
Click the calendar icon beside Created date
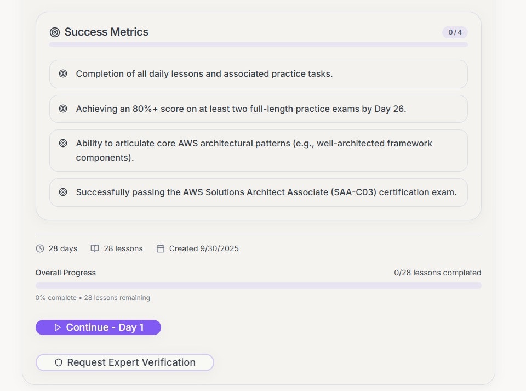click(161, 248)
